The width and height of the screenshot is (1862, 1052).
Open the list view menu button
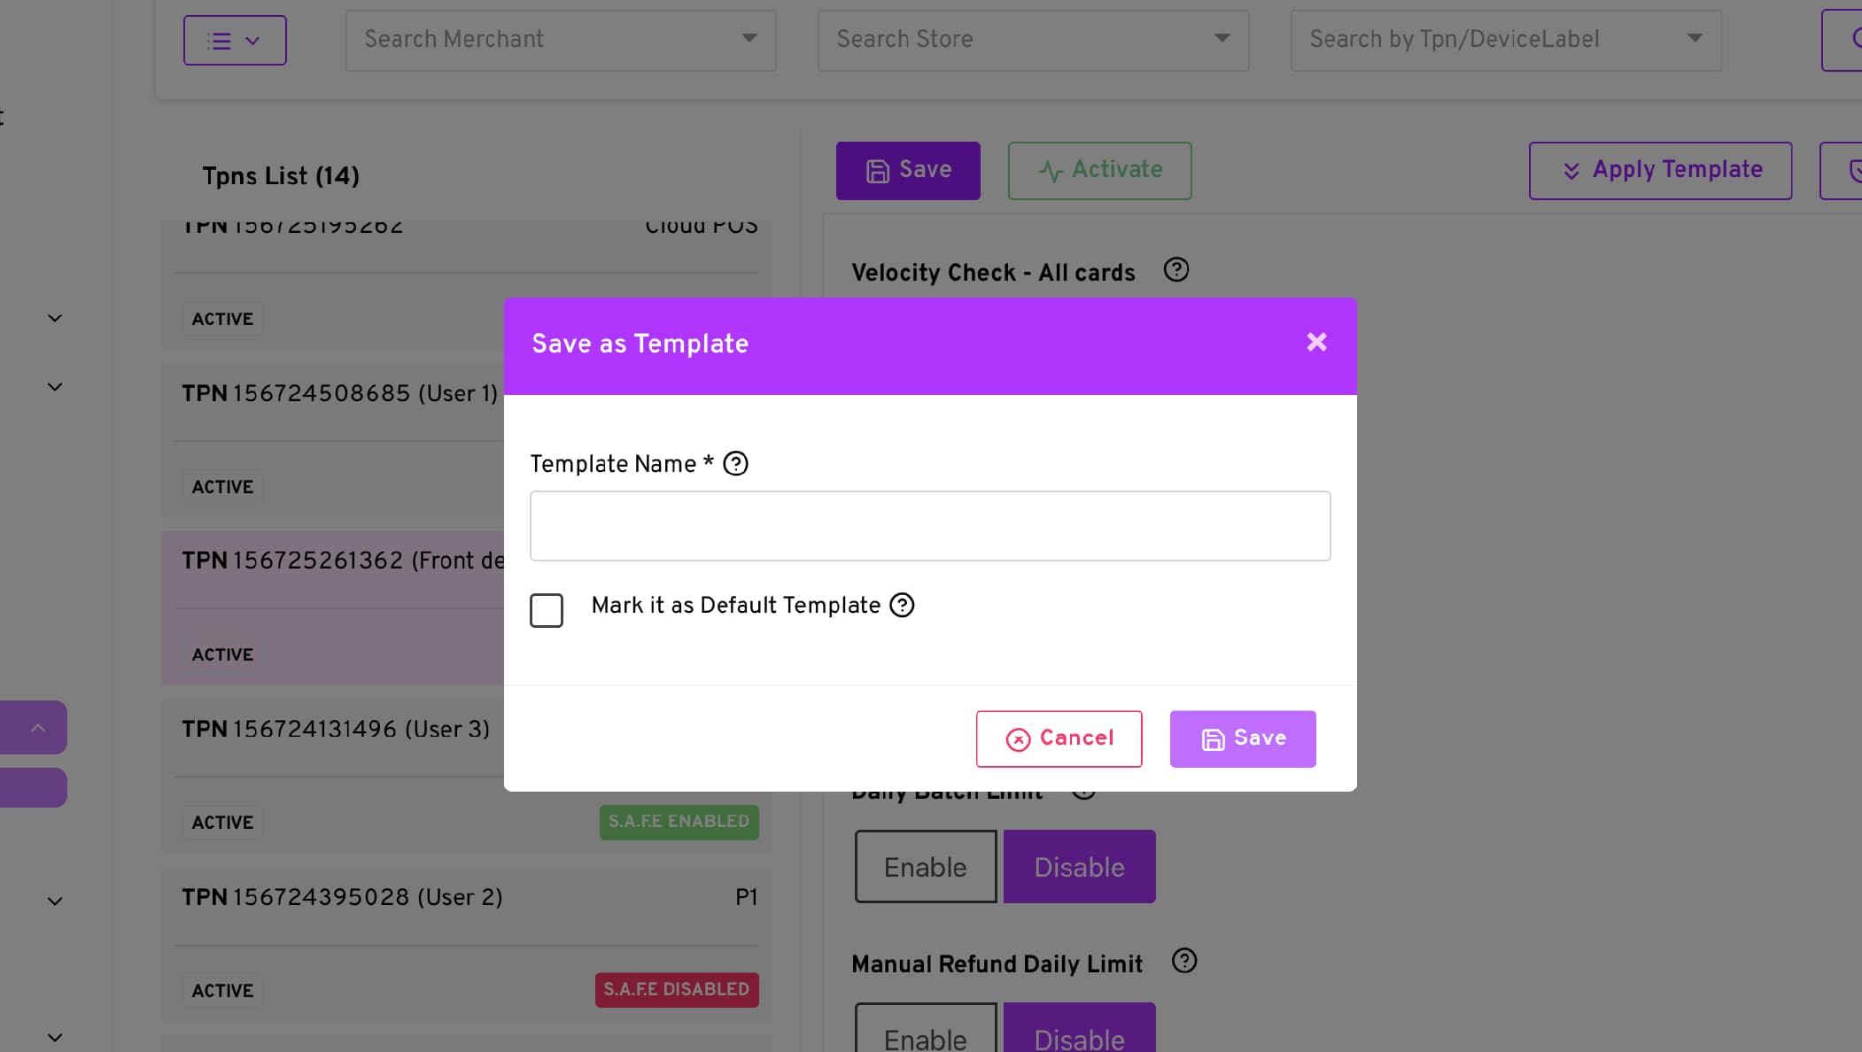235,41
